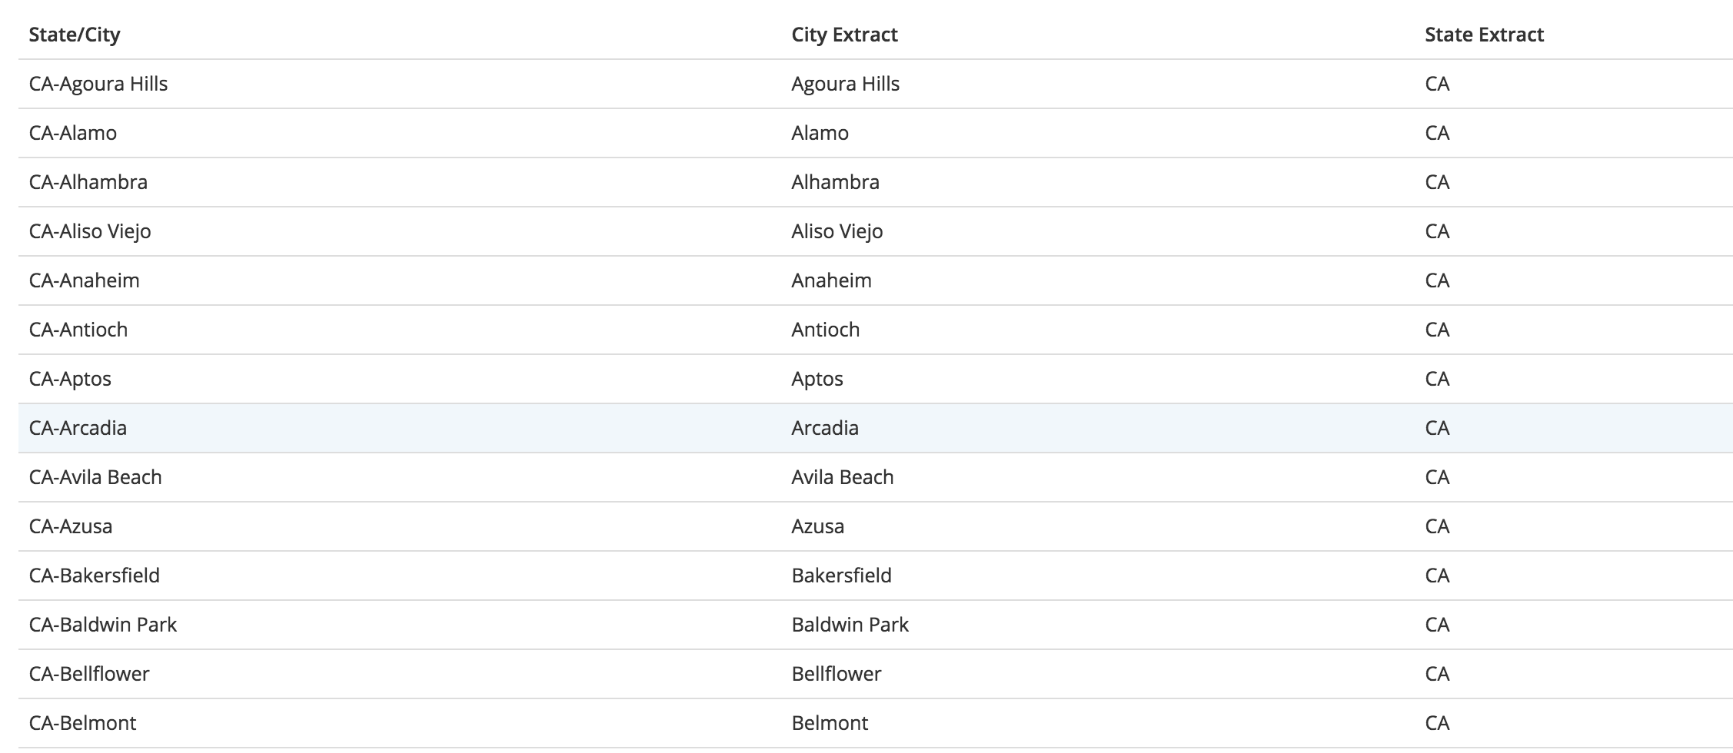Select the CA-Alamo row cell
The height and width of the screenshot is (753, 1733).
[73, 133]
